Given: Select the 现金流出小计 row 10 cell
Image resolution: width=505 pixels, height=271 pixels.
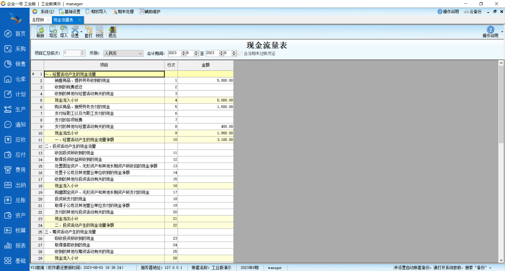Looking at the screenshot, I should [x=104, y=133].
